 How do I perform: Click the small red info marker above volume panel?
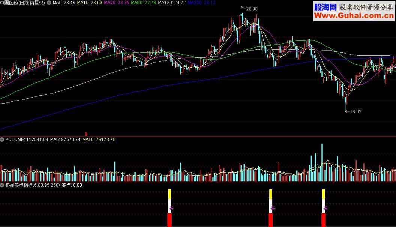(86, 134)
